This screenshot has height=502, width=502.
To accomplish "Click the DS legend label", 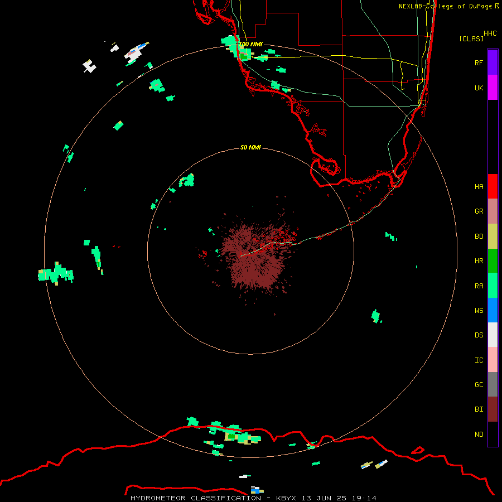I will click(x=479, y=335).
